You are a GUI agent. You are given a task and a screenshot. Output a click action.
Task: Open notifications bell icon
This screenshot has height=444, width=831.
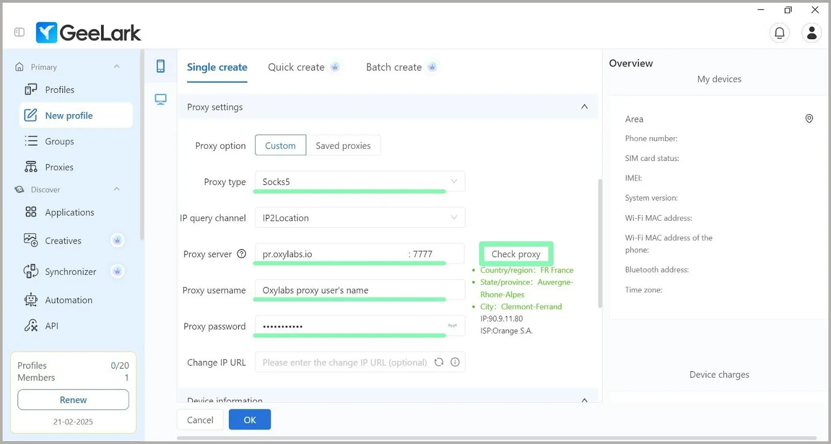pyautogui.click(x=780, y=33)
